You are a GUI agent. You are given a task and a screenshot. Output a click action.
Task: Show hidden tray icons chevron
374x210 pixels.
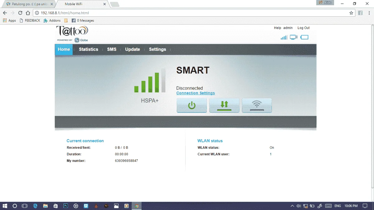click(x=292, y=206)
